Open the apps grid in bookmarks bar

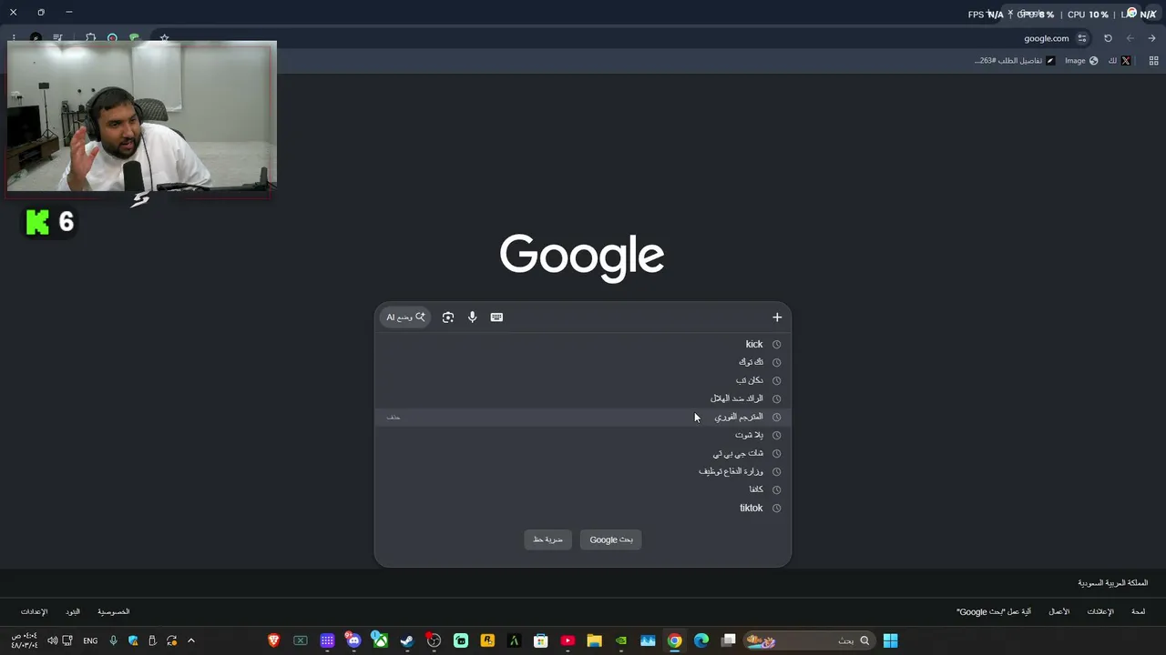(1153, 61)
